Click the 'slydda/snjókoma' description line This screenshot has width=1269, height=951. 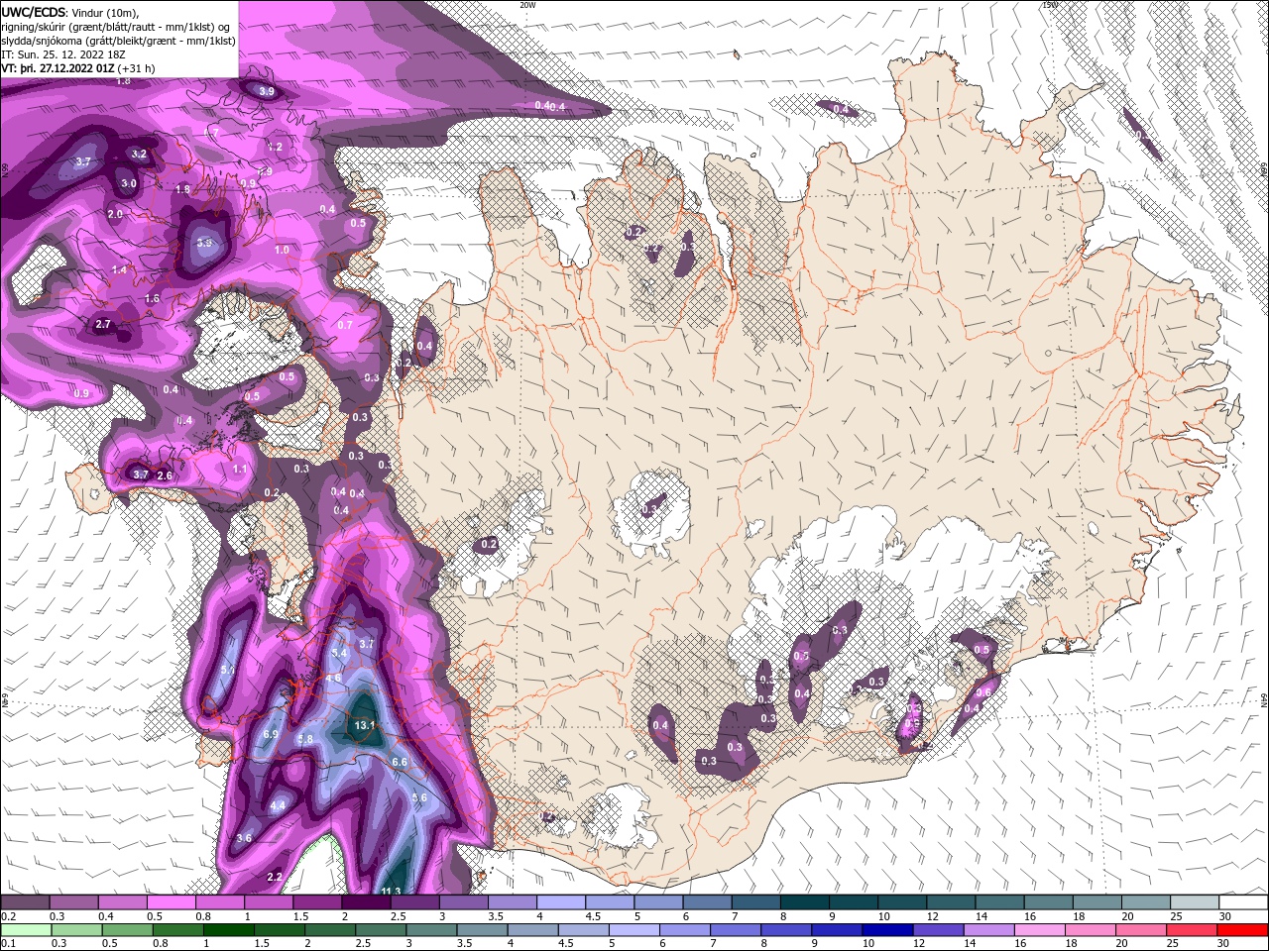click(118, 41)
